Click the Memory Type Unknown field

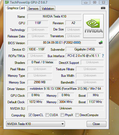click(x=40, y=75)
